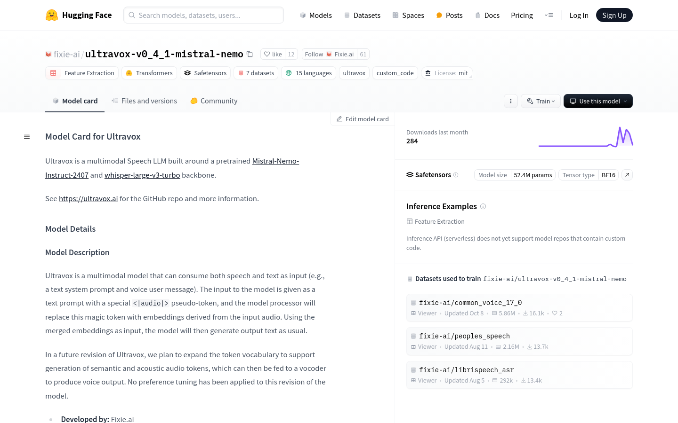This screenshot has width=678, height=423.
Task: Open the fixie-ai organization link
Action: (66, 54)
